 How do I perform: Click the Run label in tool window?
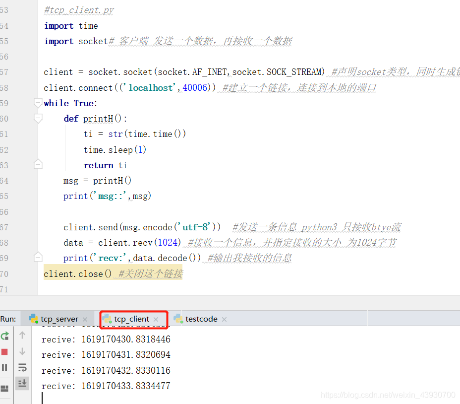coord(8,319)
